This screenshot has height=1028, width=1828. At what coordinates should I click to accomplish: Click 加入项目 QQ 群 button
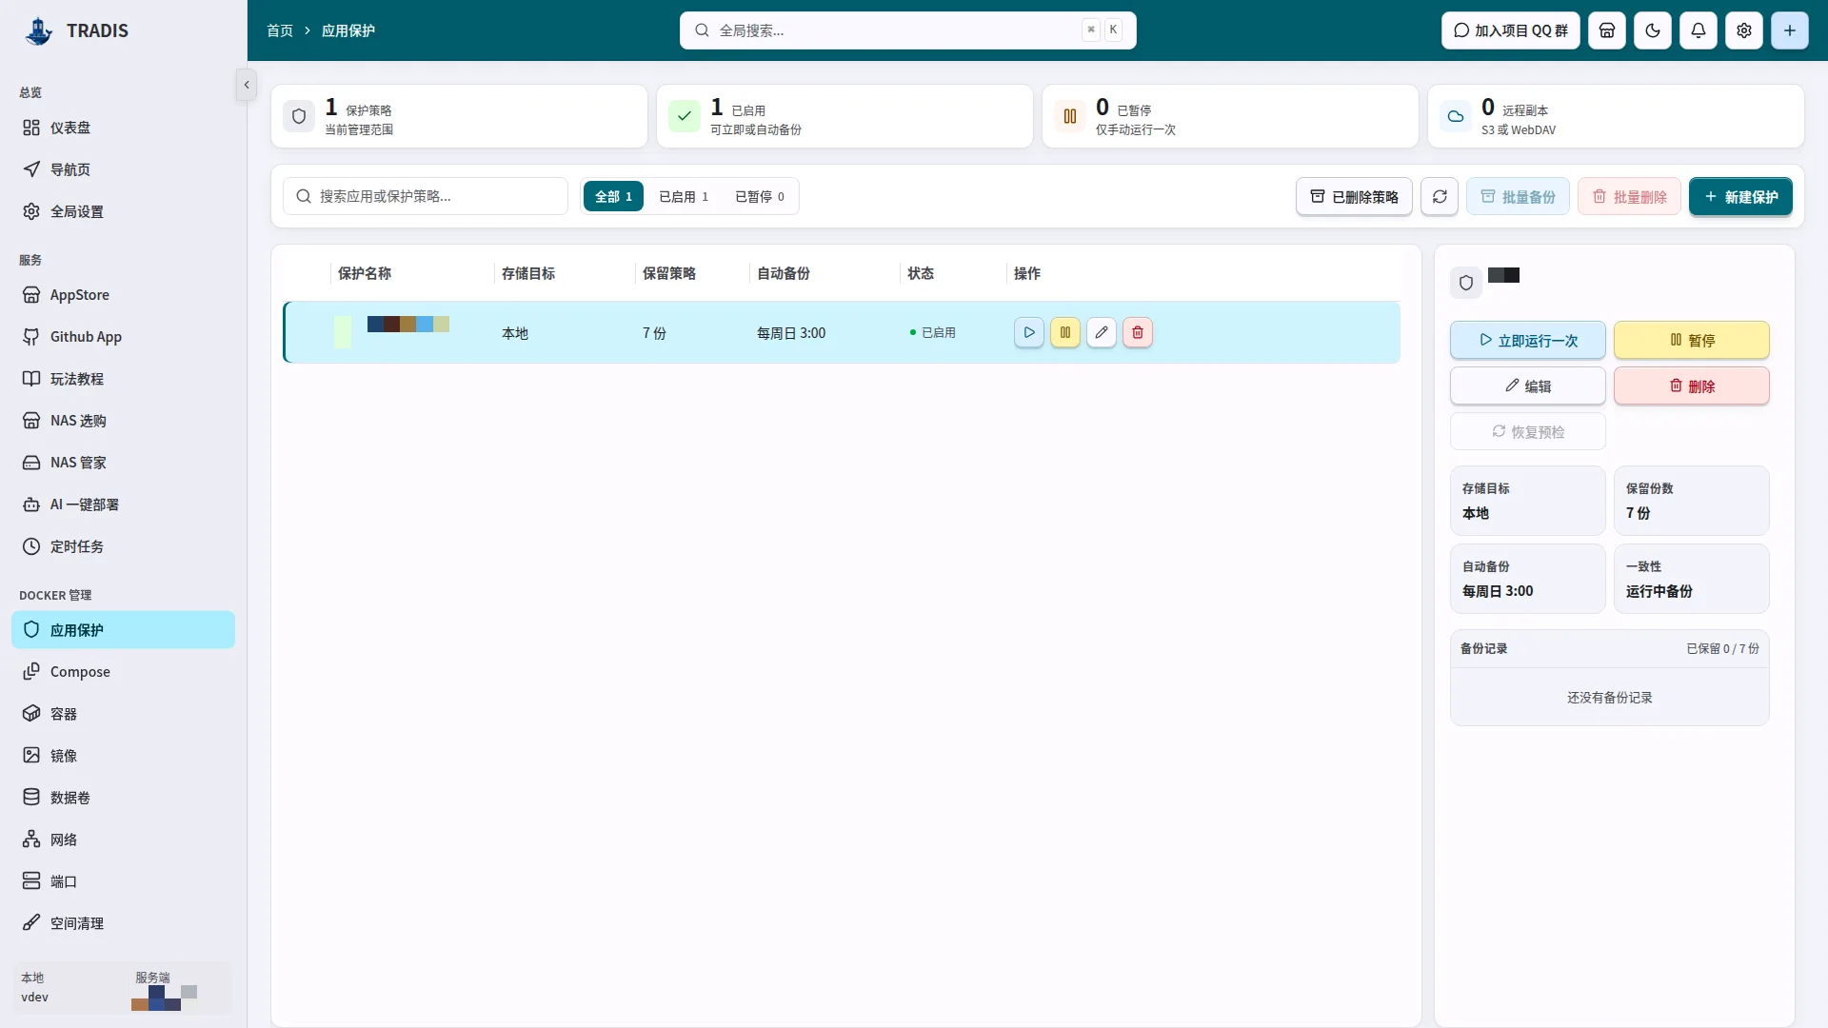1510,30
